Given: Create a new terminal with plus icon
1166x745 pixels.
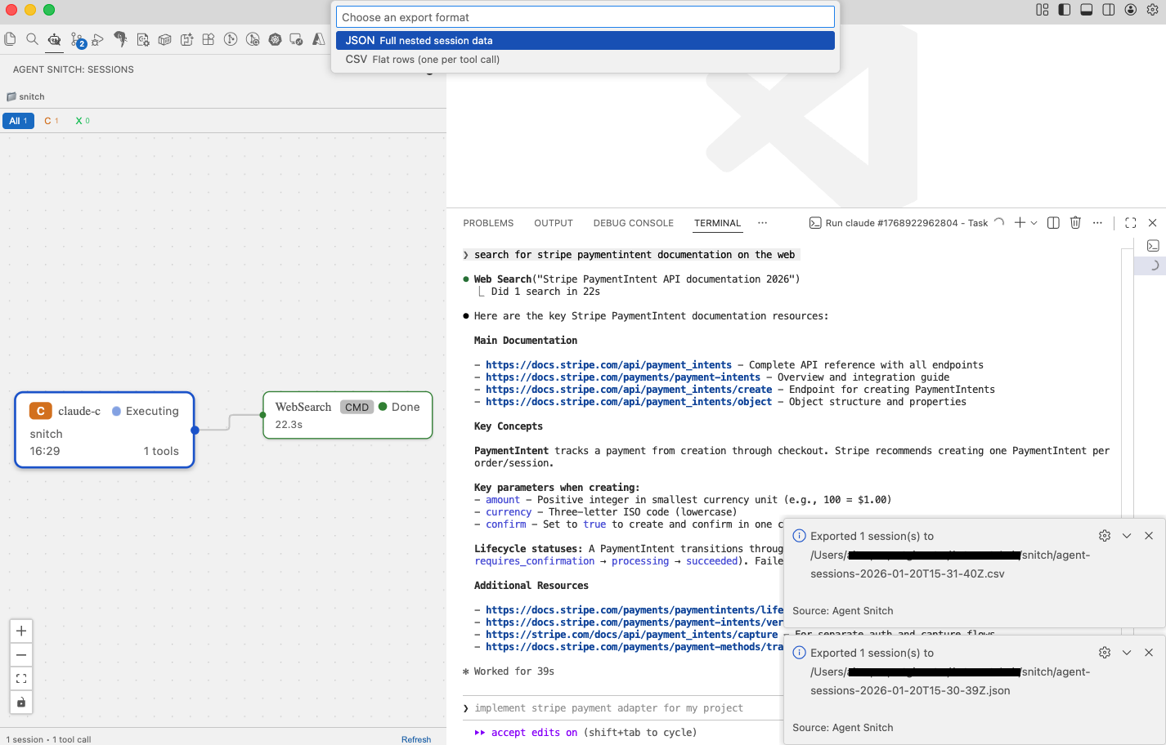Looking at the screenshot, I should [x=1020, y=223].
